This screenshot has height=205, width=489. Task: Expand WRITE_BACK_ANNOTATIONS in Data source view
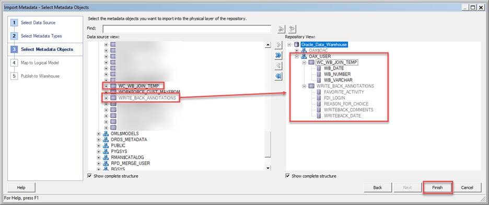106,98
